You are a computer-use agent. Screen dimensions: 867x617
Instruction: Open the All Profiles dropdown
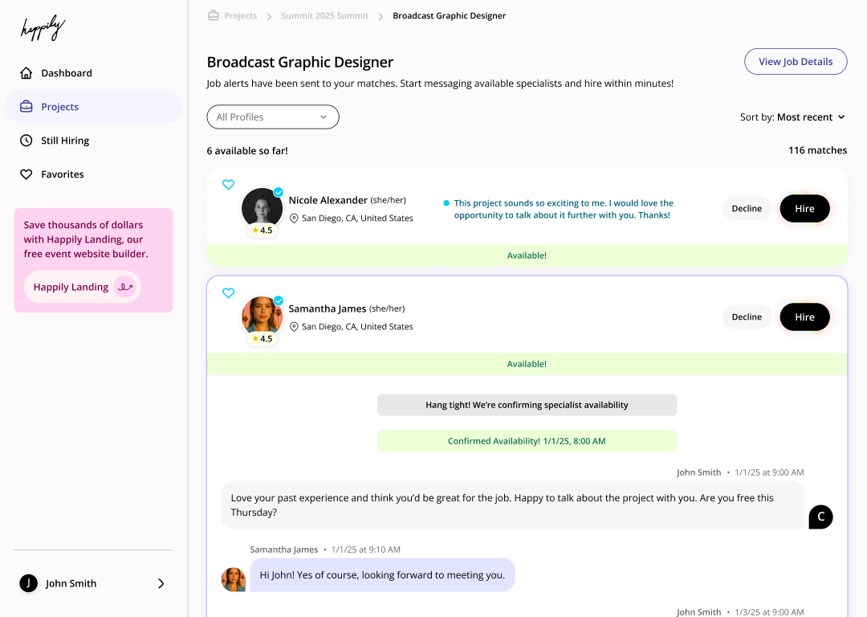[x=273, y=117]
